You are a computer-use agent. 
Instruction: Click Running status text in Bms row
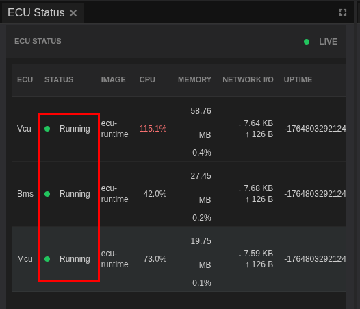pos(75,194)
